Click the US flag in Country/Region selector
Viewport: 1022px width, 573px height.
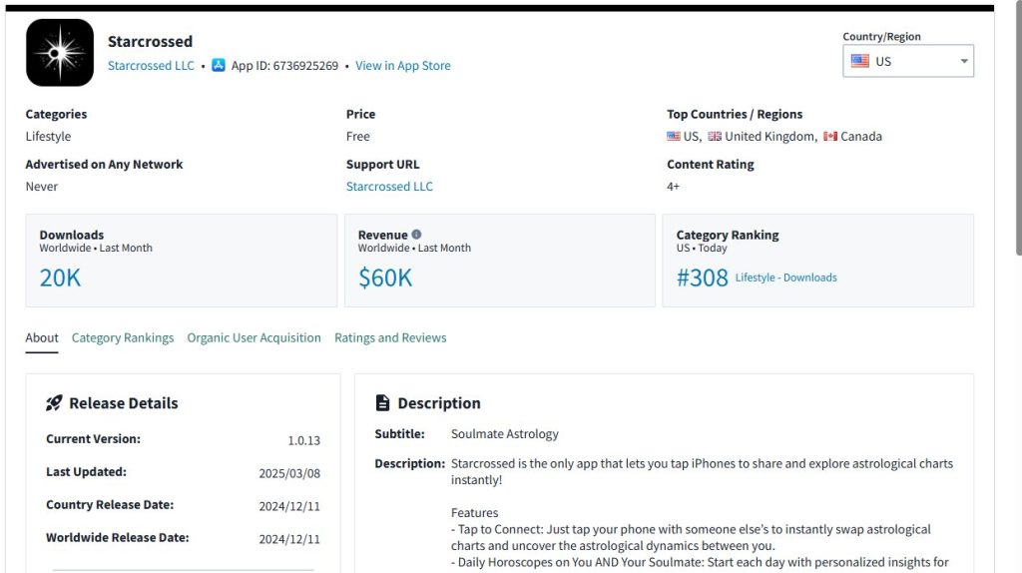tap(860, 61)
